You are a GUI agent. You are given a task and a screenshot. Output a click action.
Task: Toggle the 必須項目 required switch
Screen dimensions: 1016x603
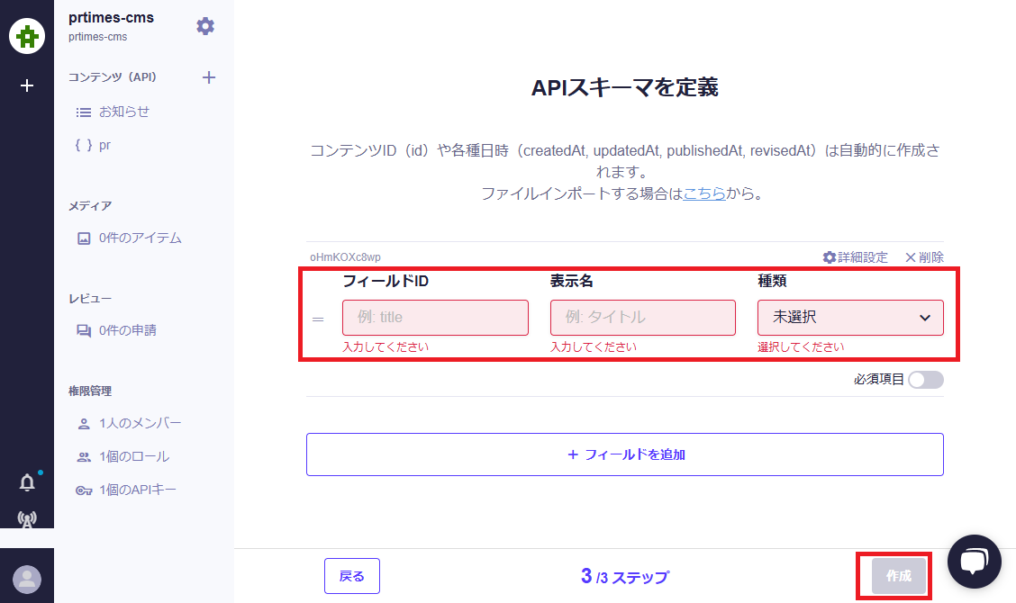click(925, 380)
